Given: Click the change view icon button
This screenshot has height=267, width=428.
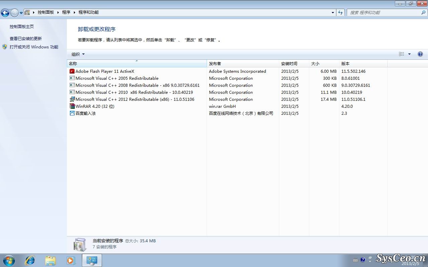Looking at the screenshot, I should (x=402, y=54).
